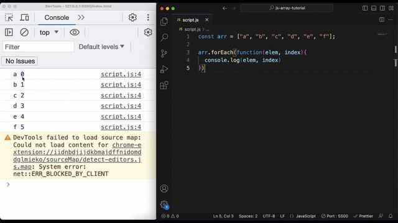Screen dimensions: 398x223
Task: Toggle DevTools device toolbar icon
Action: coord(25,17)
